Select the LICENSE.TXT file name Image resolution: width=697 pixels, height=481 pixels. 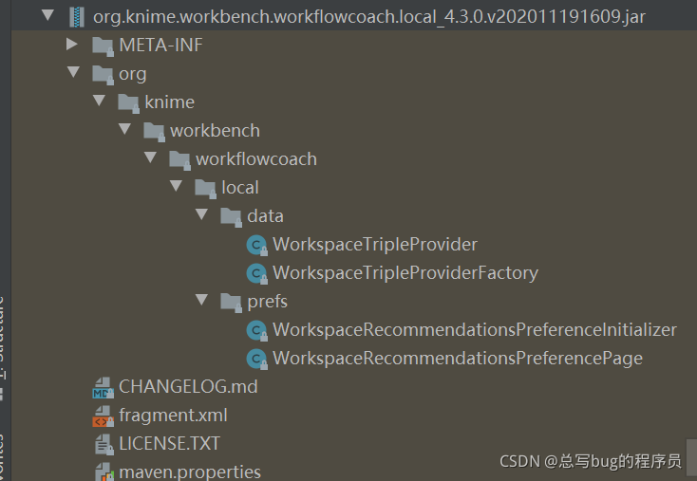[x=169, y=443]
